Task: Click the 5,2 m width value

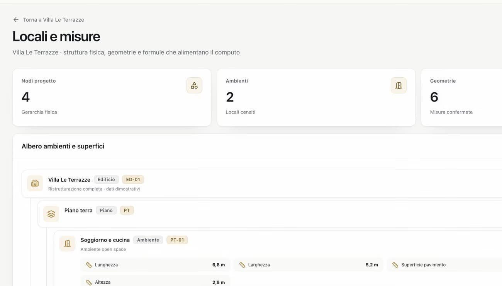Action: coord(372,265)
